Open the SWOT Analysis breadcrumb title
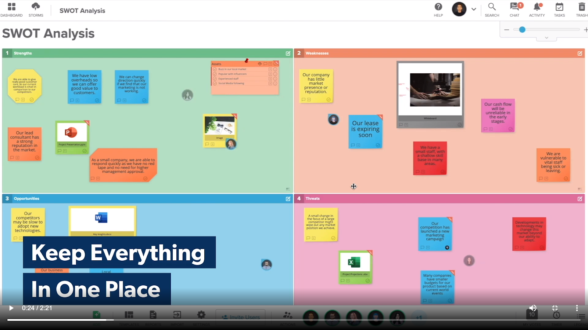Viewport: 588px width, 330px height. point(82,11)
